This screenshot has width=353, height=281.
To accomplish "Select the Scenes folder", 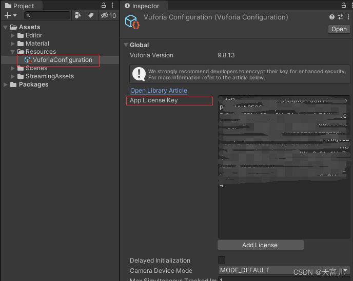I will pyautogui.click(x=36, y=68).
